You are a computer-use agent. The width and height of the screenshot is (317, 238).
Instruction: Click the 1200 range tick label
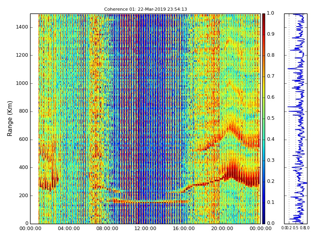[22, 55]
